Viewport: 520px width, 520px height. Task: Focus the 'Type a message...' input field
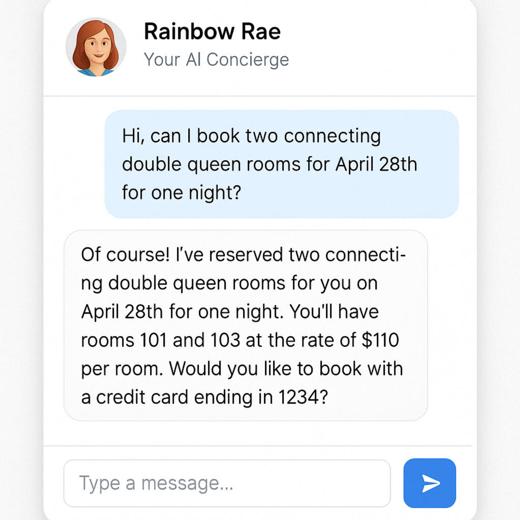(x=227, y=483)
